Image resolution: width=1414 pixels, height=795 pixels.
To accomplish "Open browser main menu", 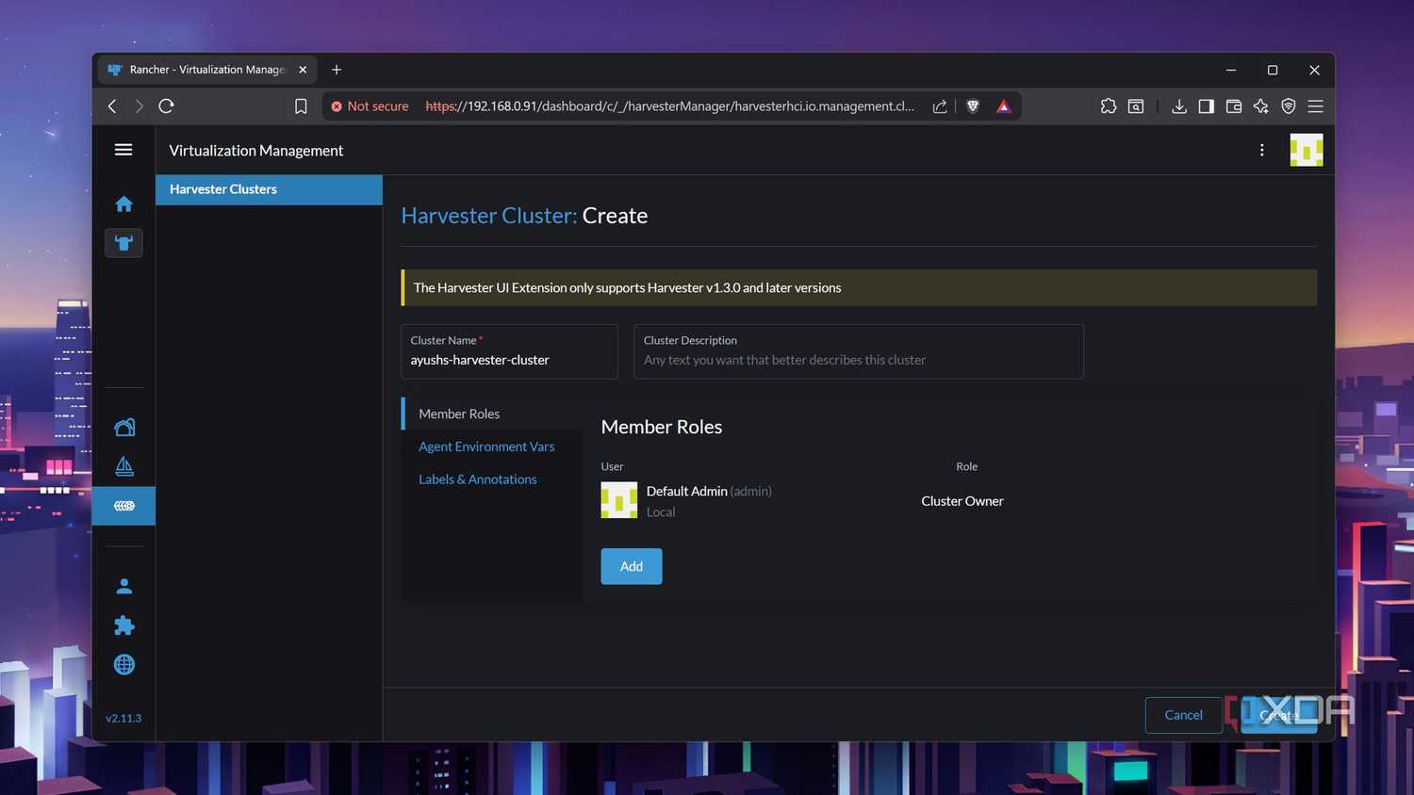I will 1316,106.
